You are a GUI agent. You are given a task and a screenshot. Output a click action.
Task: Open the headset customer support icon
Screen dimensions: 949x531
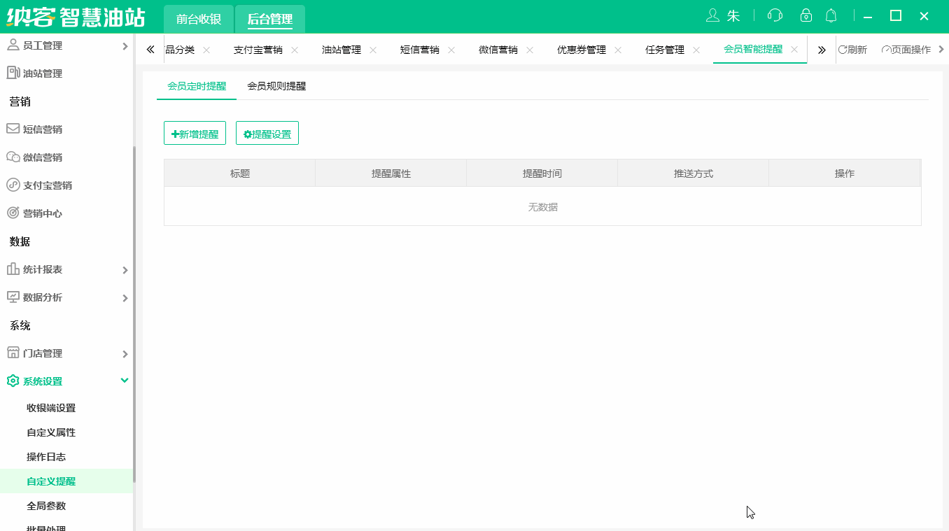(x=775, y=15)
